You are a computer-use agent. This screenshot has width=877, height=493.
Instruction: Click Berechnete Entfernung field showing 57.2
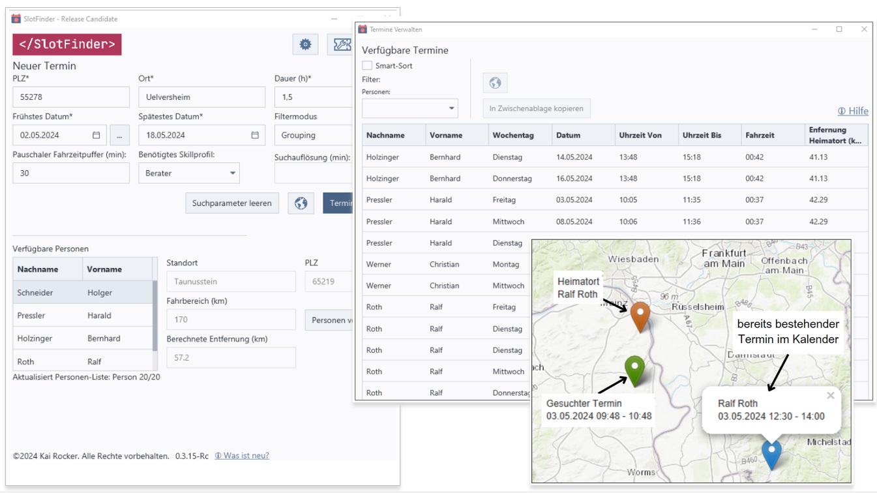point(231,358)
